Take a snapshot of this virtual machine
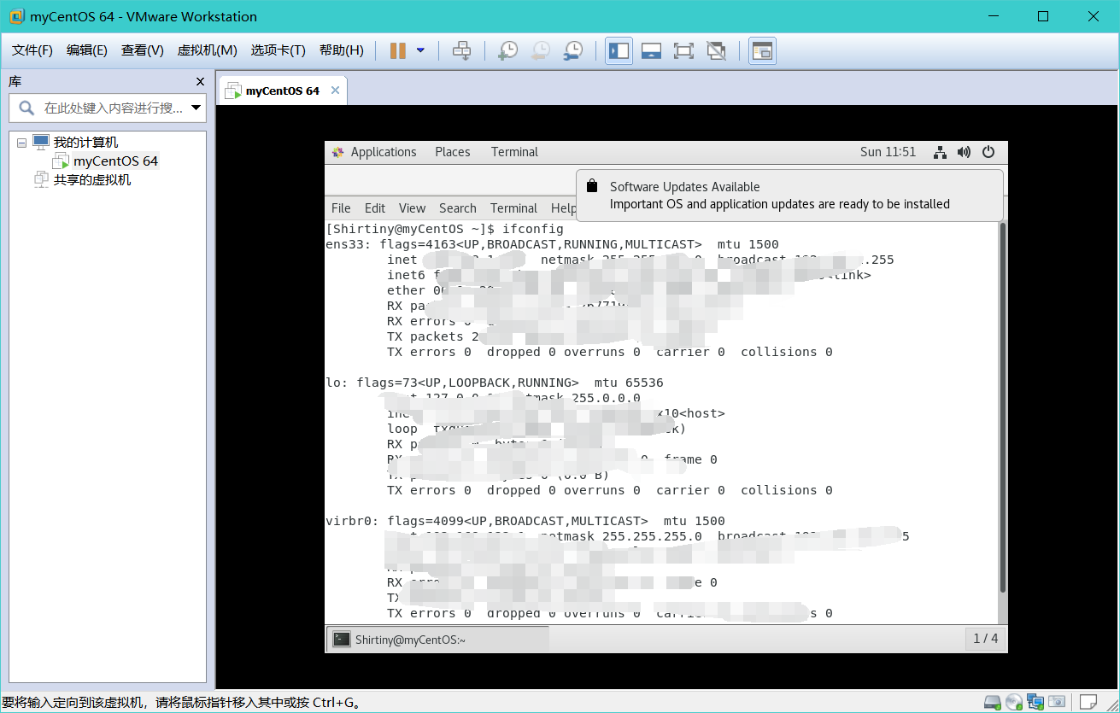Image resolution: width=1120 pixels, height=713 pixels. 507,51
